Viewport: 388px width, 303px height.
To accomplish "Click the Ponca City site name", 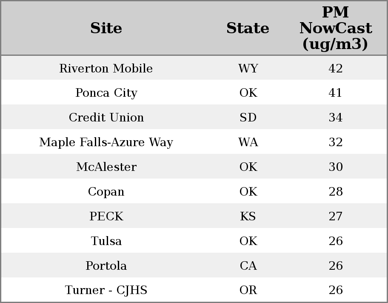I will click(x=106, y=93).
